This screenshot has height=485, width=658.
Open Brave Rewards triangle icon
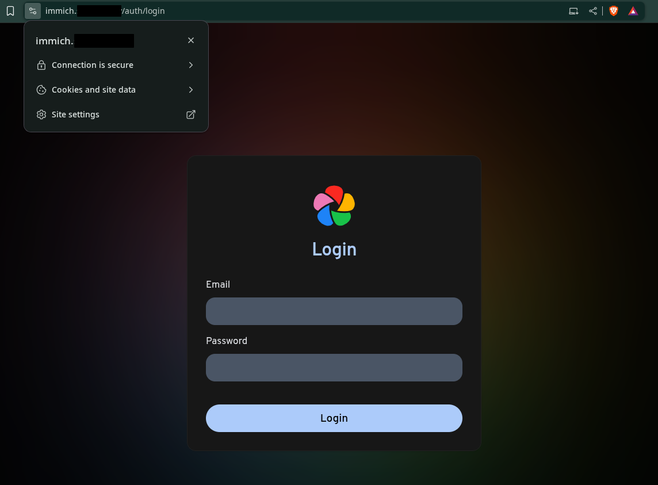pos(633,11)
